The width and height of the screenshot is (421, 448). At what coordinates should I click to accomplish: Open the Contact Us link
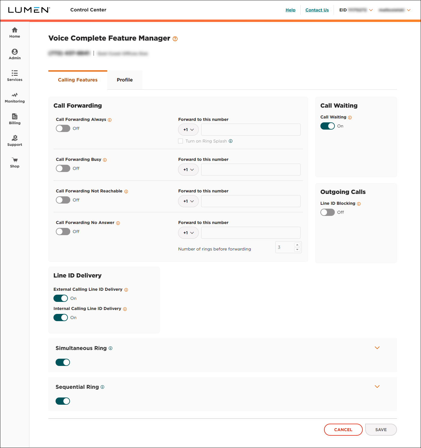(x=317, y=10)
